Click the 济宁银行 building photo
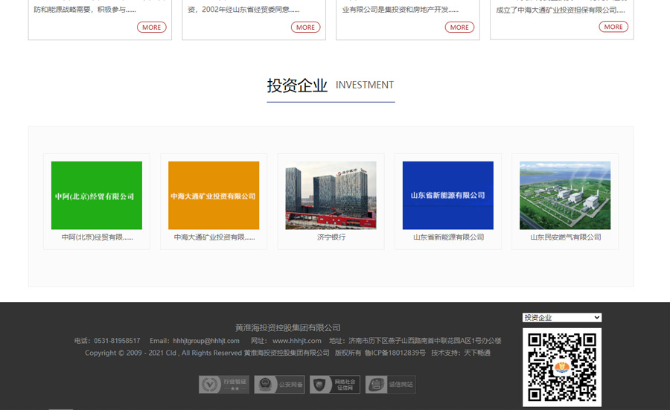Viewport: 670px width, 410px height. [x=331, y=196]
